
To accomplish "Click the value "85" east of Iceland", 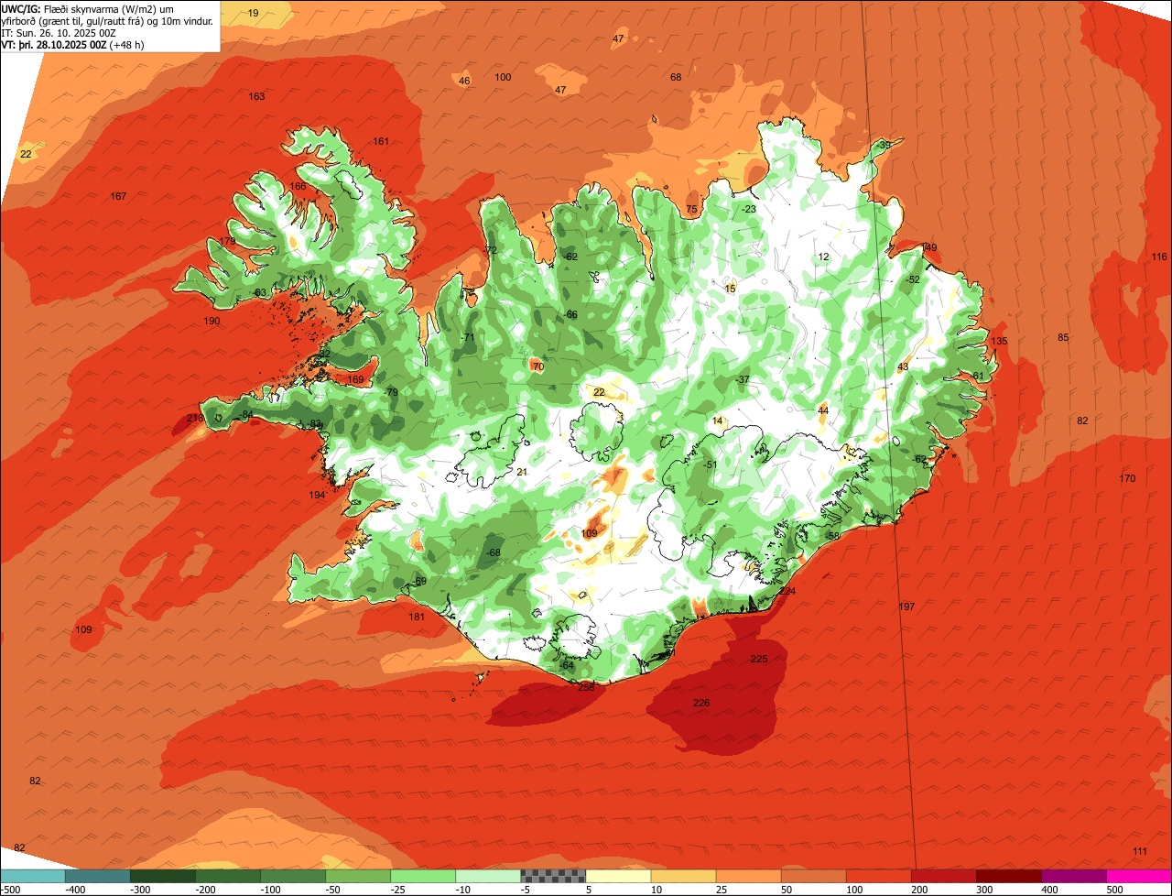I will point(1063,337).
